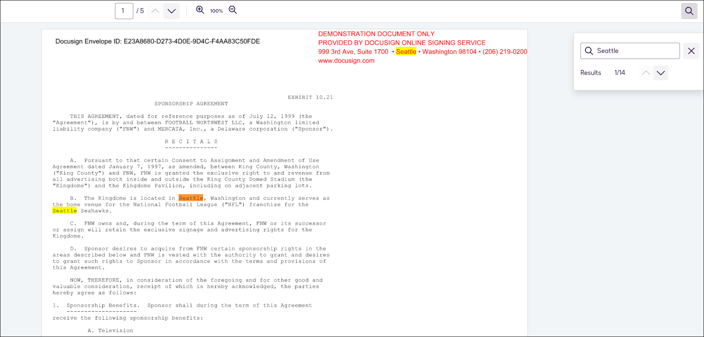
Task: Open the search panel magnifier button
Action: (689, 11)
